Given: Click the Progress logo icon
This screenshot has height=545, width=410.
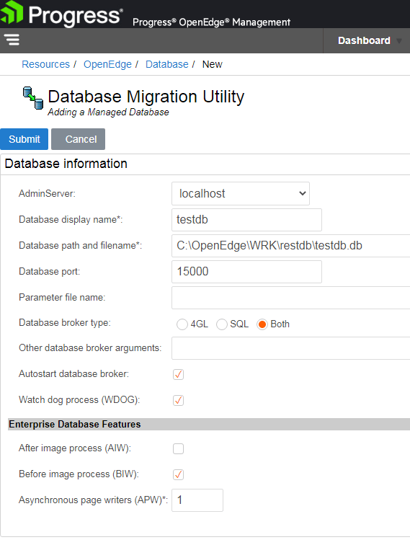Looking at the screenshot, I should 12,13.
